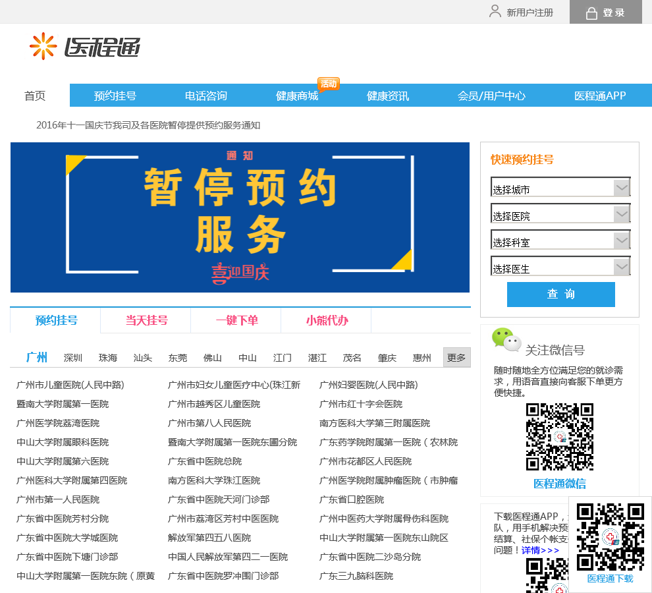
Task: Open 南方医科大学珠江医院 link
Action: (x=214, y=480)
